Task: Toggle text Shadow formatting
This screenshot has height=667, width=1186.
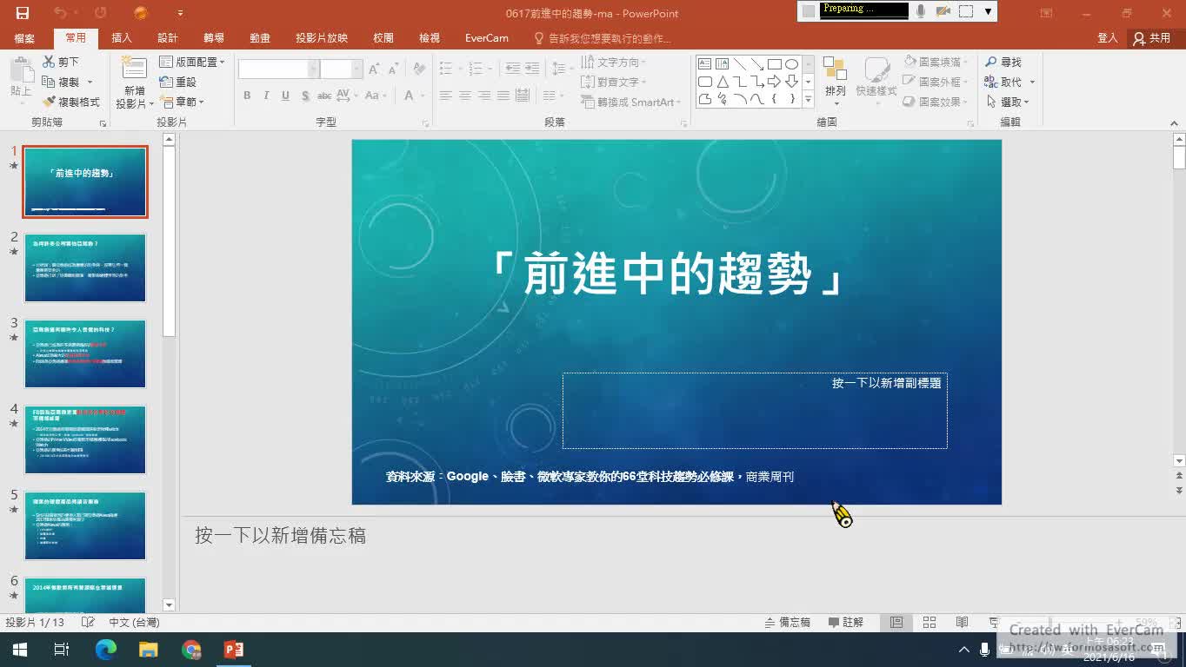Action: pos(304,96)
